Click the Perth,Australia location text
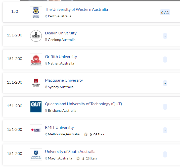Screen dimensions: 180x167 coord(60,16)
